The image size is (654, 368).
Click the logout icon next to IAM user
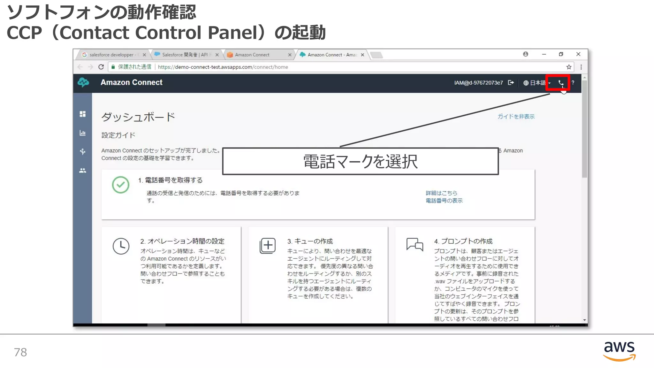pos(511,83)
